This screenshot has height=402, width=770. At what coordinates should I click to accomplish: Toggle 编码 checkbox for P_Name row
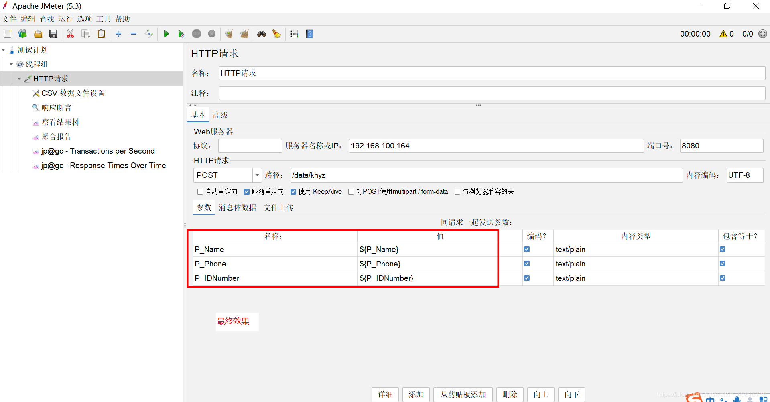pos(527,249)
